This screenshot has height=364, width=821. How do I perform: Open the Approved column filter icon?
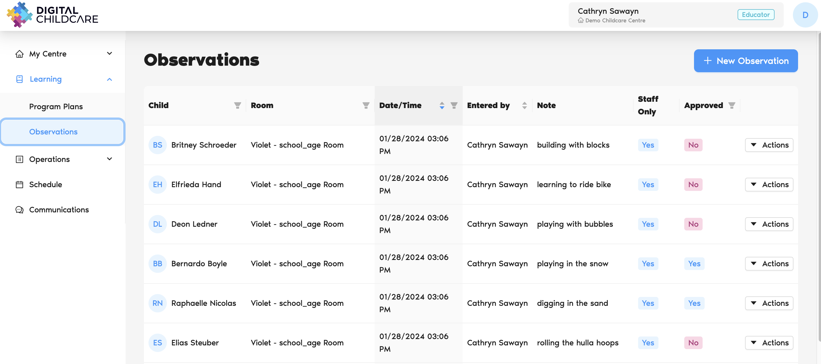point(732,105)
